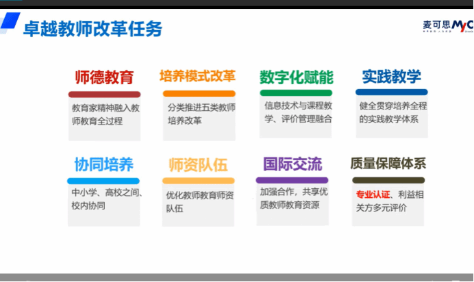The height and width of the screenshot is (282, 474).
Task: Click the 协同培养 heading
Action: [x=103, y=164]
